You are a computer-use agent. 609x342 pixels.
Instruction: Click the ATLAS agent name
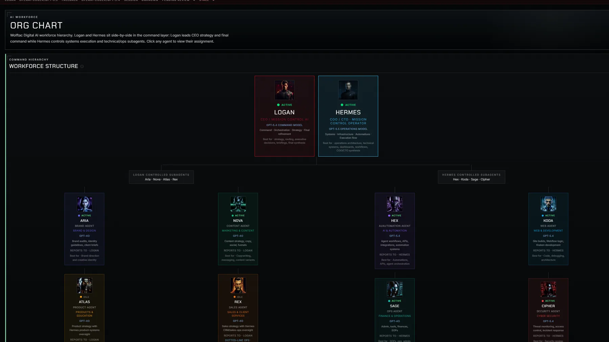point(85,302)
